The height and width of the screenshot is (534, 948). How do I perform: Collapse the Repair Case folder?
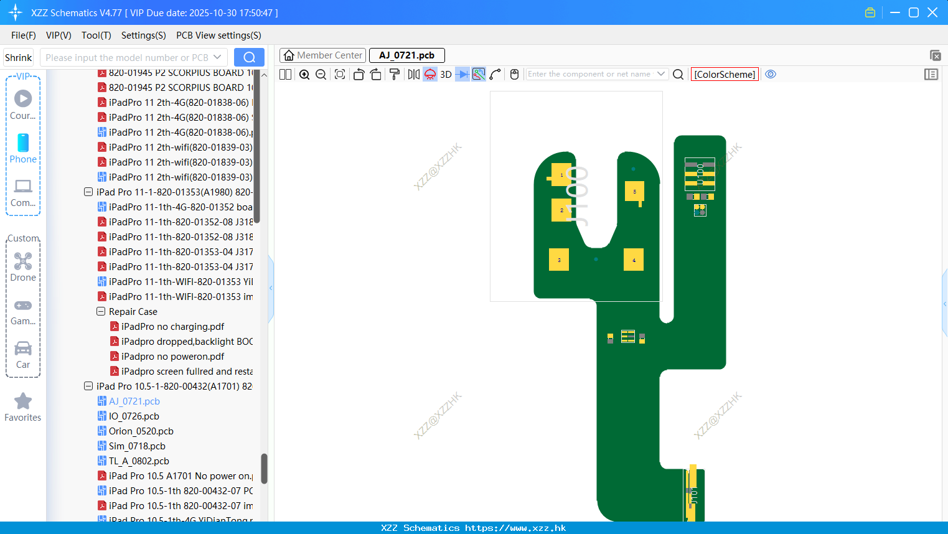pos(101,311)
